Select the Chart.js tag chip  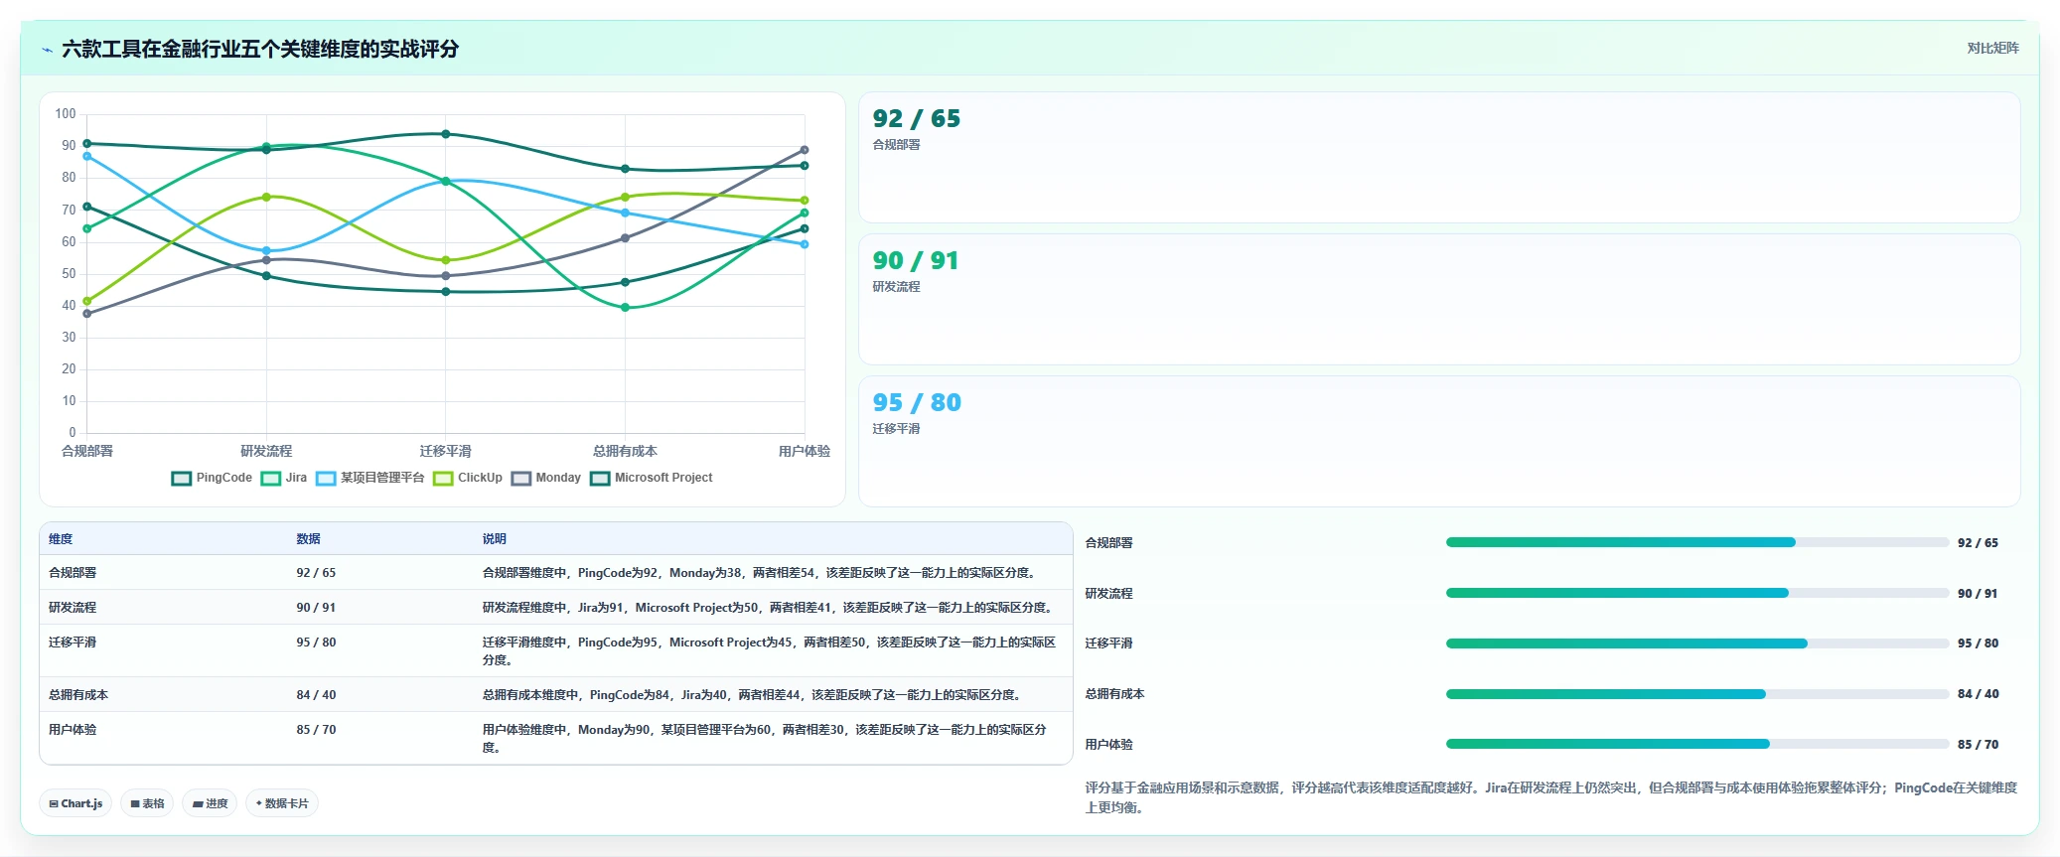[x=75, y=803]
